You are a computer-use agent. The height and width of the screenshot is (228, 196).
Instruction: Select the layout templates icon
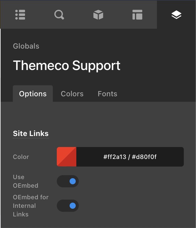point(137,15)
